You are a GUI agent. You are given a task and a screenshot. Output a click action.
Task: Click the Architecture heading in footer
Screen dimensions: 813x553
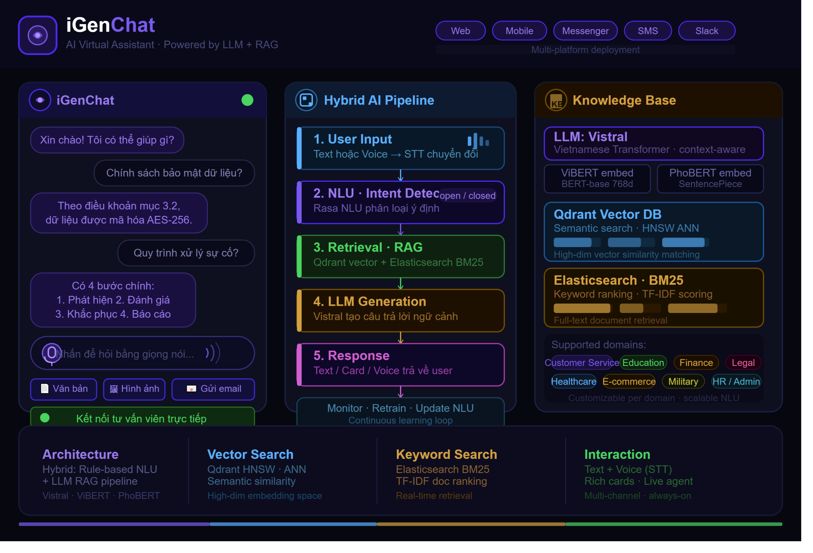pyautogui.click(x=80, y=455)
